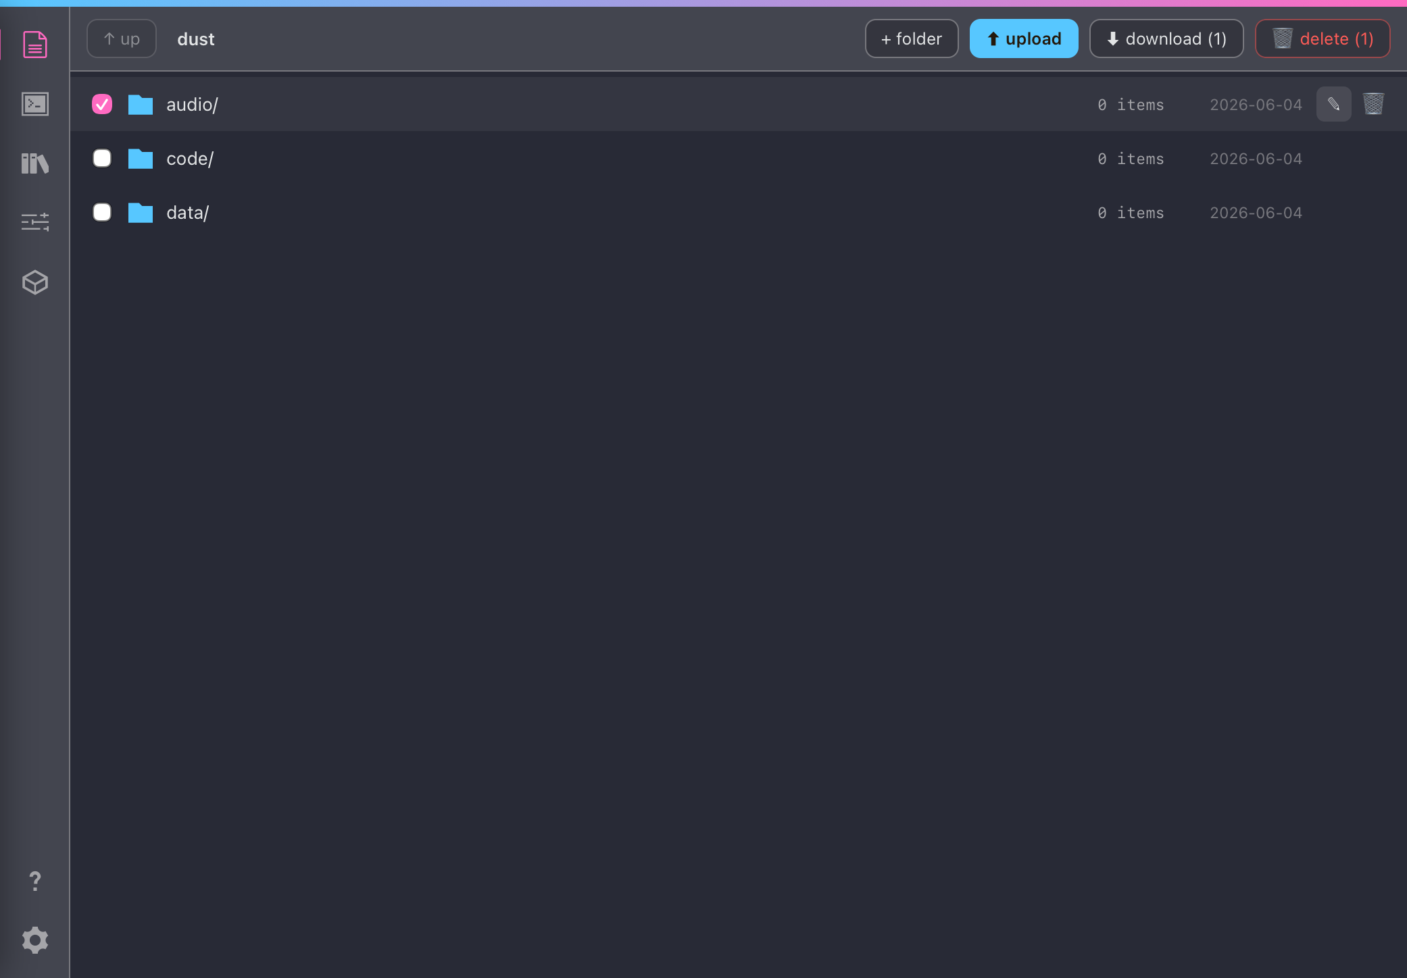This screenshot has width=1407, height=978.
Task: Create a new folder with + folder
Action: [x=912, y=38]
